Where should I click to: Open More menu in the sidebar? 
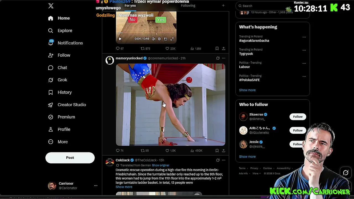[58, 142]
